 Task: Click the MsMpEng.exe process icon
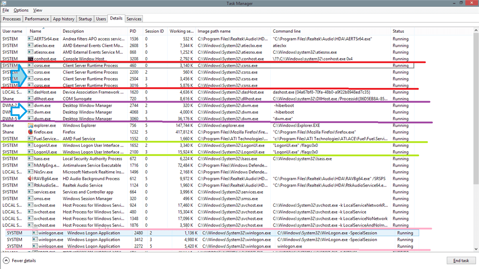point(30,165)
